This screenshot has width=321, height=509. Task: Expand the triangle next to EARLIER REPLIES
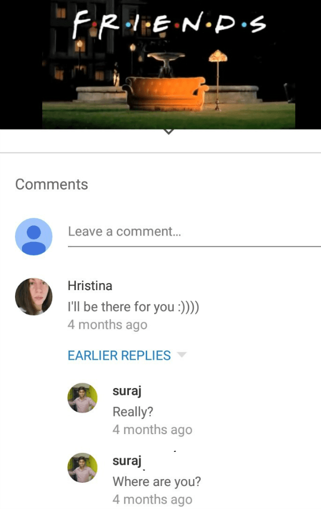click(x=182, y=354)
